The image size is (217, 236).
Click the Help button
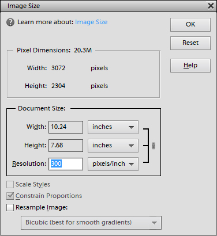[190, 66]
